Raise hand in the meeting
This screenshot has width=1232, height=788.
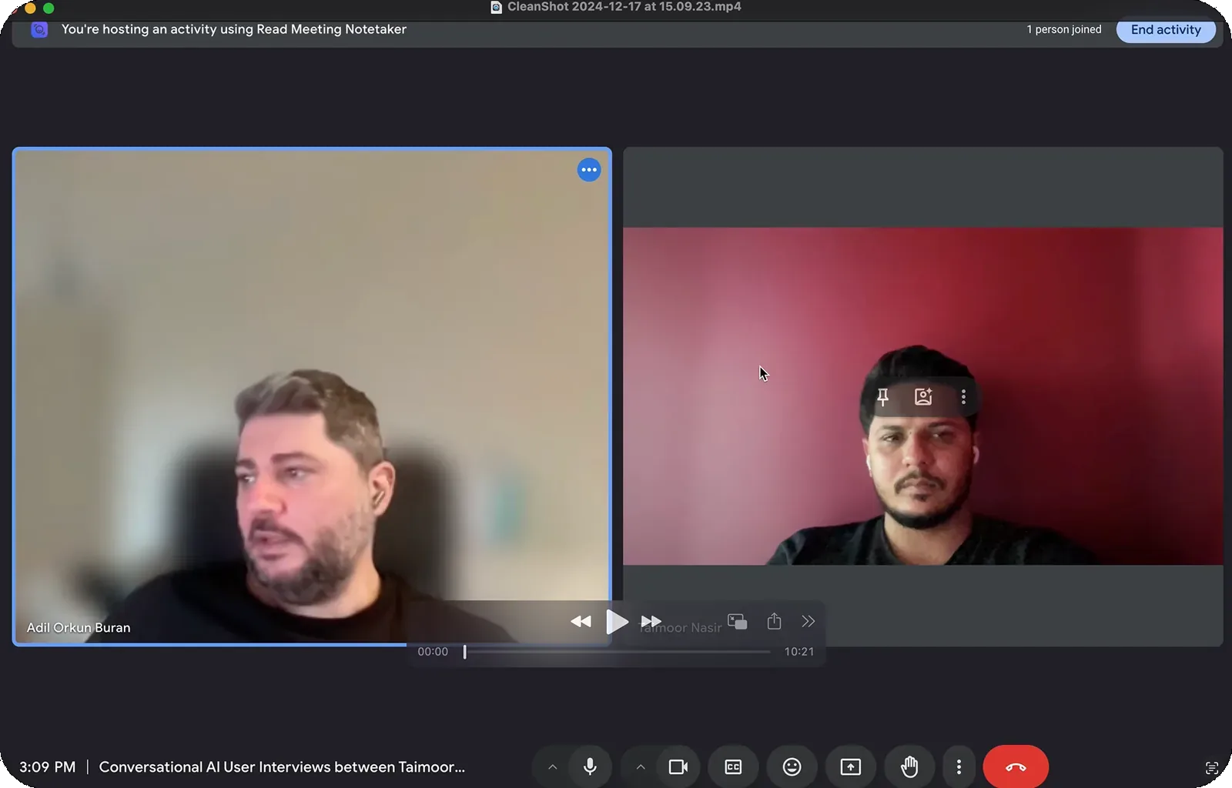(909, 766)
